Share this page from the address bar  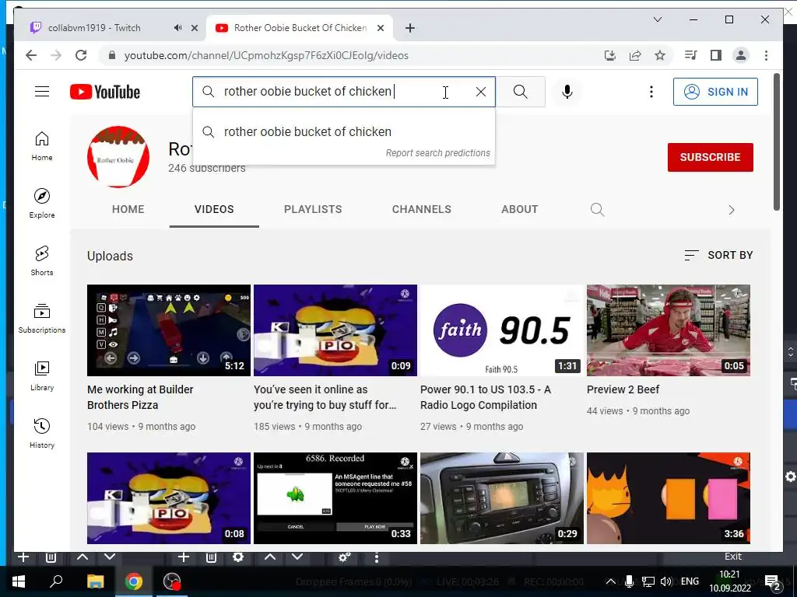[x=635, y=55]
